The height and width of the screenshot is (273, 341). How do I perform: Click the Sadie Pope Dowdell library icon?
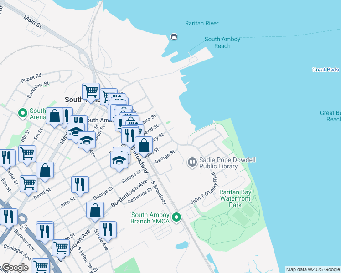[x=192, y=162]
